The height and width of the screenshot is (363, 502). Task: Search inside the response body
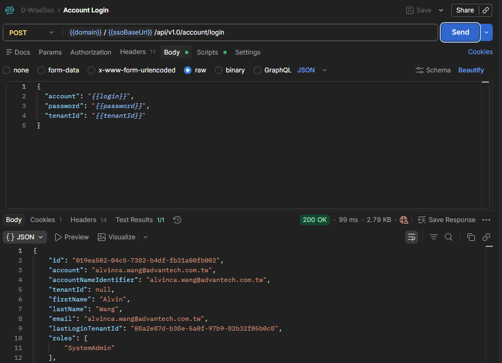pos(448,237)
